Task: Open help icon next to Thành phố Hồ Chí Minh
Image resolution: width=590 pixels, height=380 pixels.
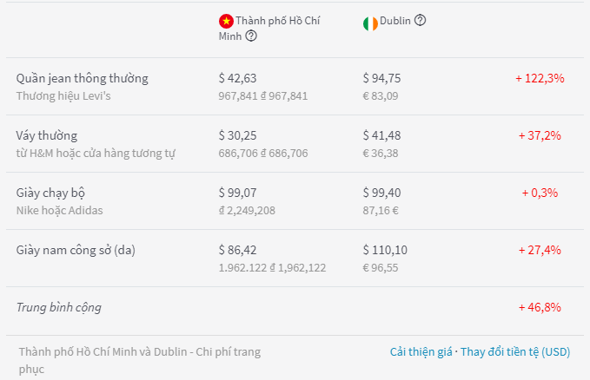Action: [251, 36]
